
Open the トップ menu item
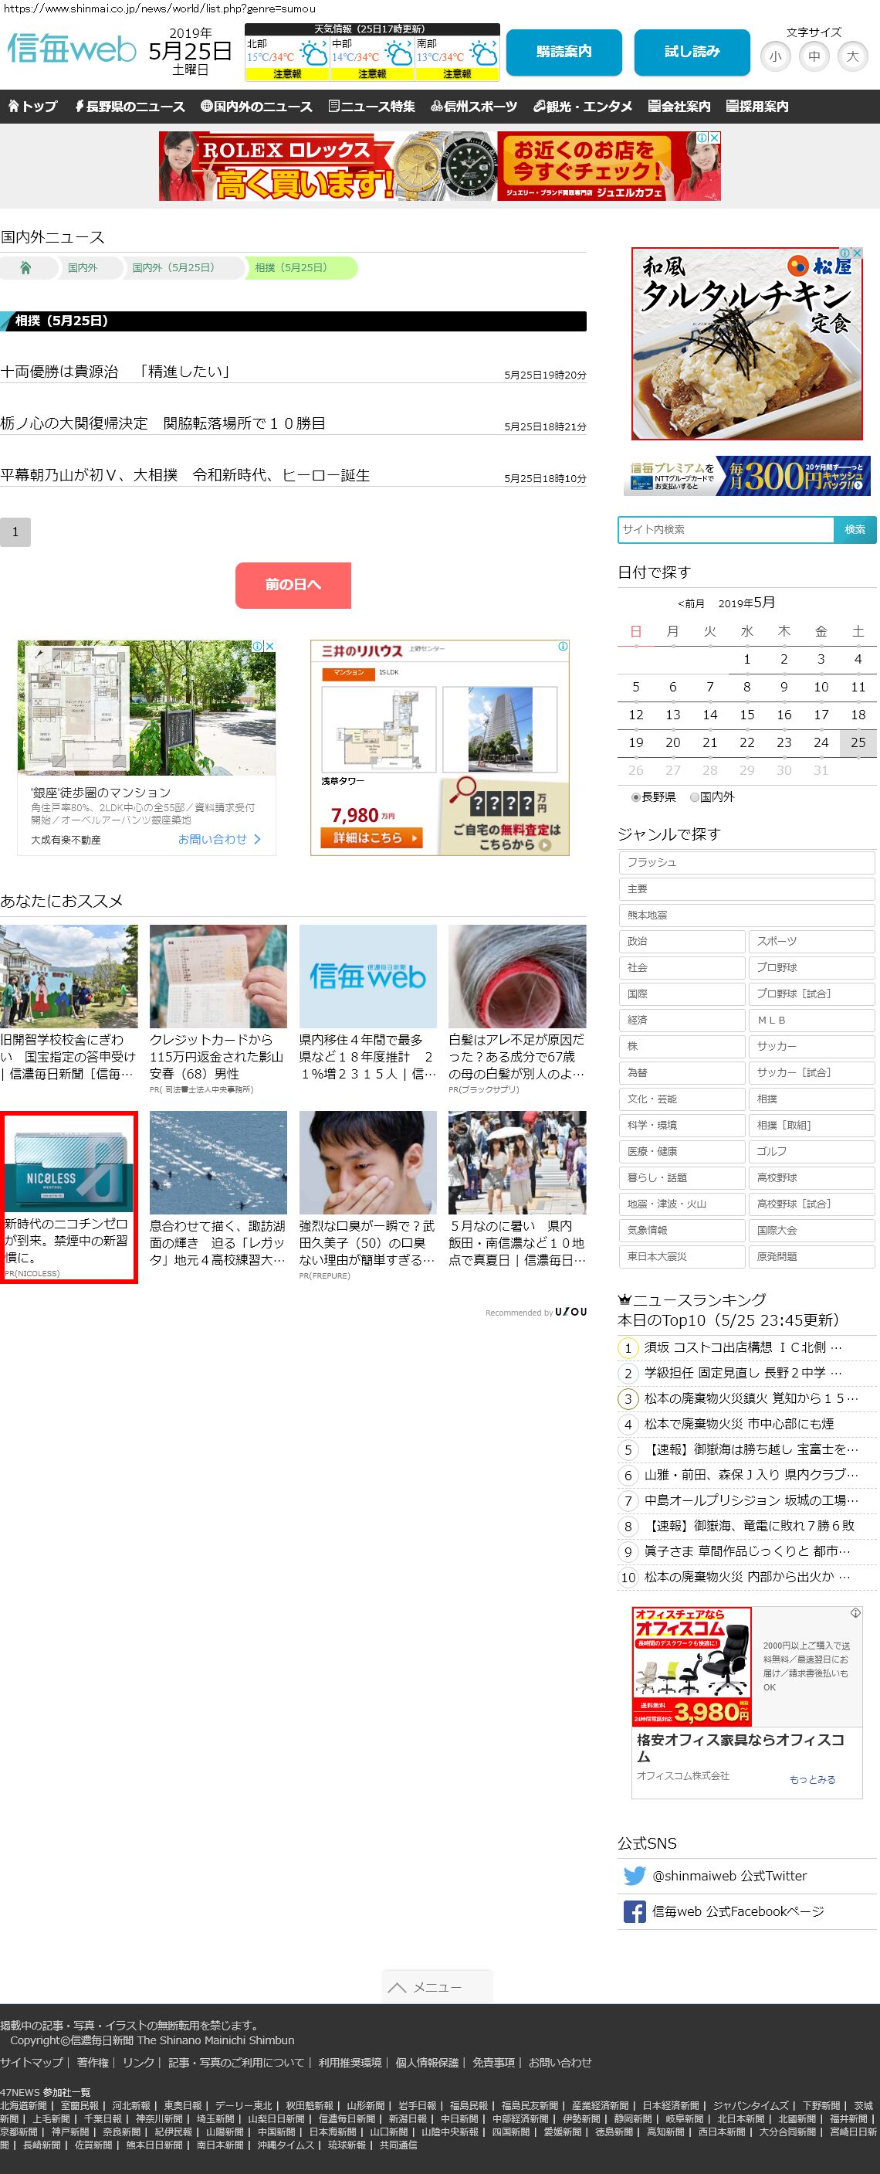point(33,107)
